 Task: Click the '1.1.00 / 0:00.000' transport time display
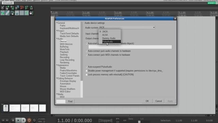[75, 121]
